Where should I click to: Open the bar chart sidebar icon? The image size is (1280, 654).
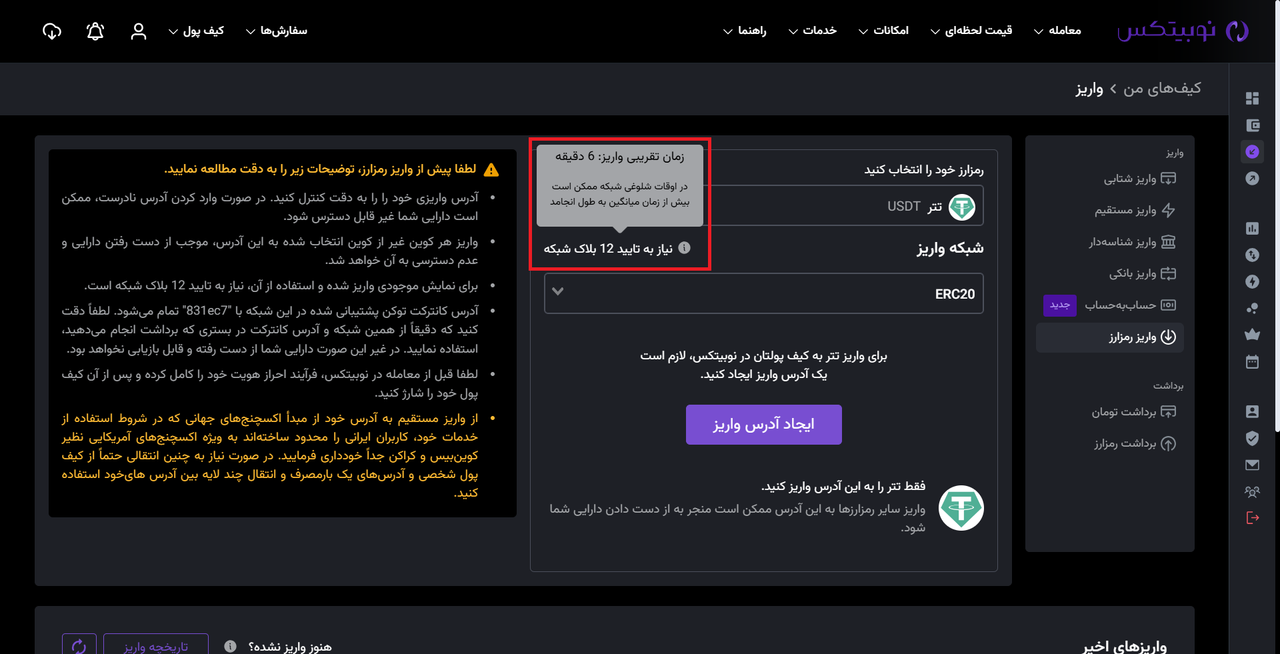(1252, 229)
